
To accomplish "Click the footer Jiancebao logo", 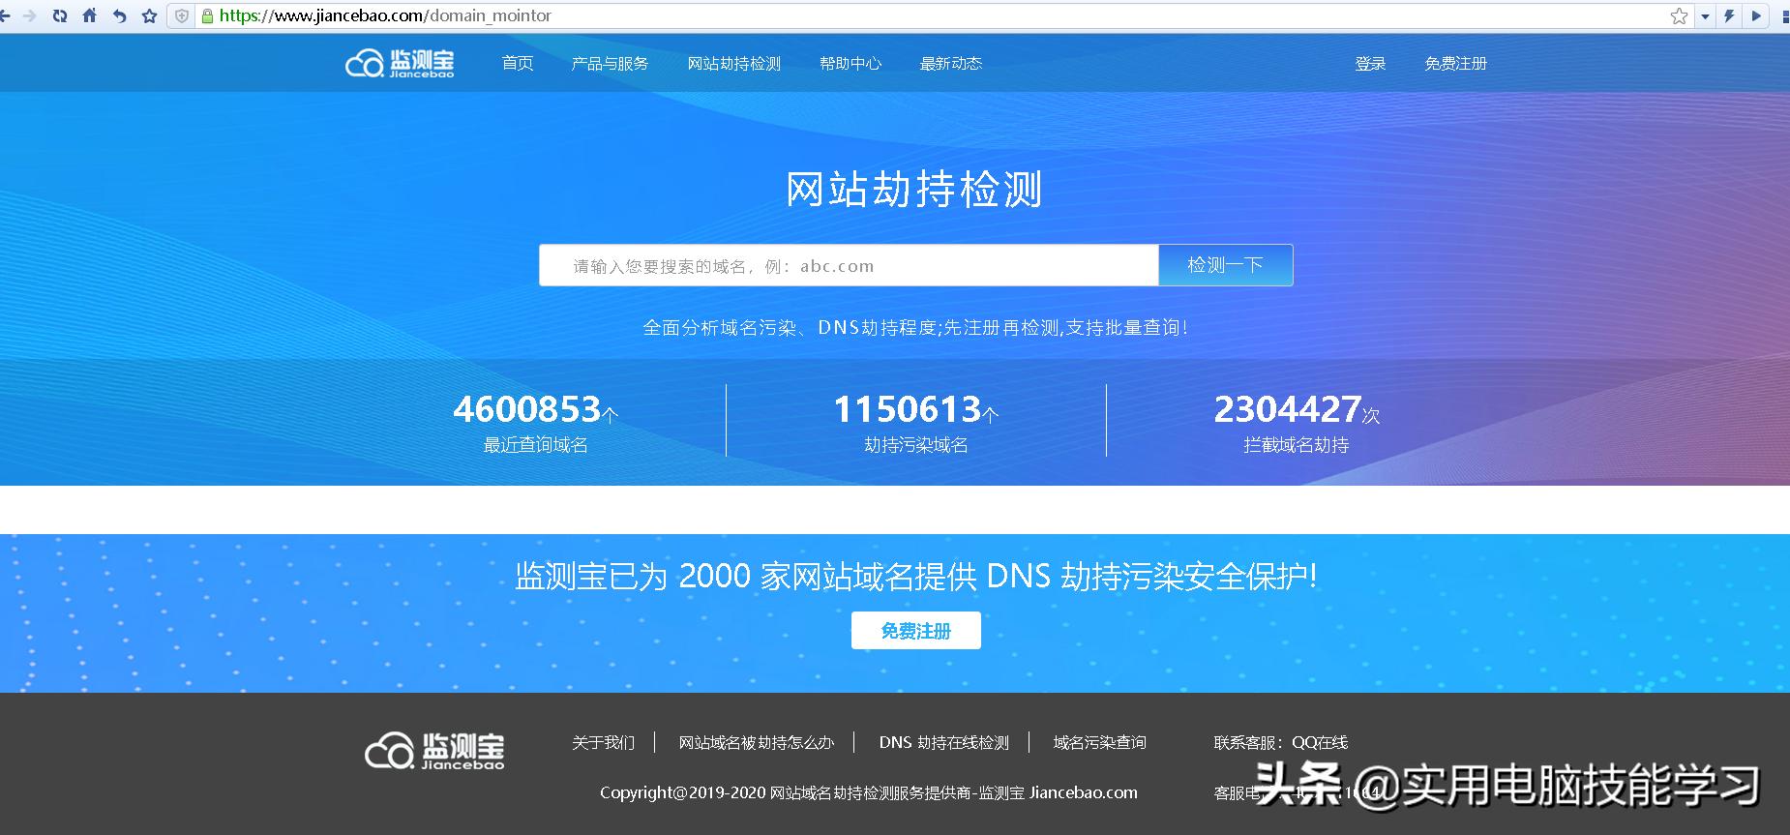I will (x=434, y=751).
